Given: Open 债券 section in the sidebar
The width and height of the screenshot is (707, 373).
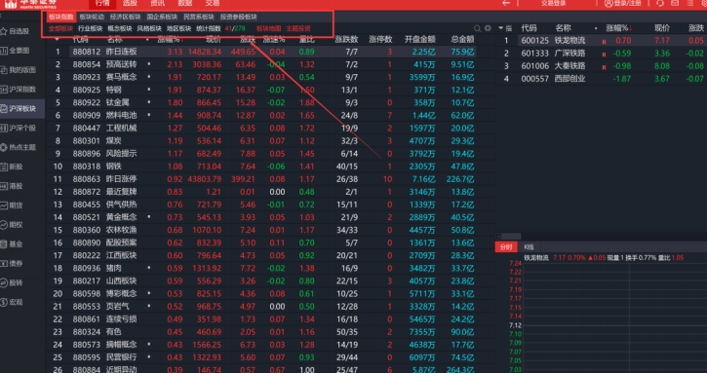Looking at the screenshot, I should click(x=12, y=264).
